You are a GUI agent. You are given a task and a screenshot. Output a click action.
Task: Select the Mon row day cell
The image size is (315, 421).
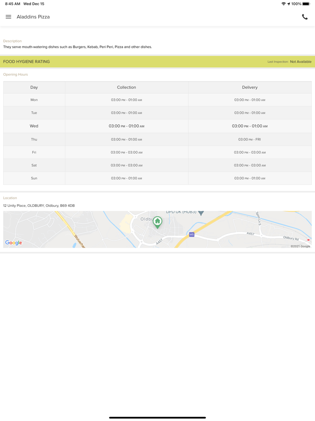click(34, 100)
